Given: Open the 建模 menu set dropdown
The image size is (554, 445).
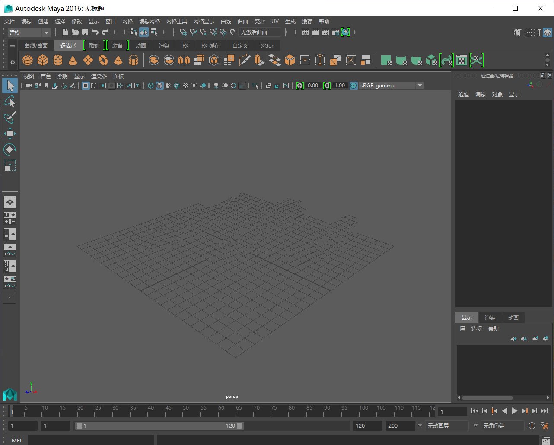Looking at the screenshot, I should [29, 32].
